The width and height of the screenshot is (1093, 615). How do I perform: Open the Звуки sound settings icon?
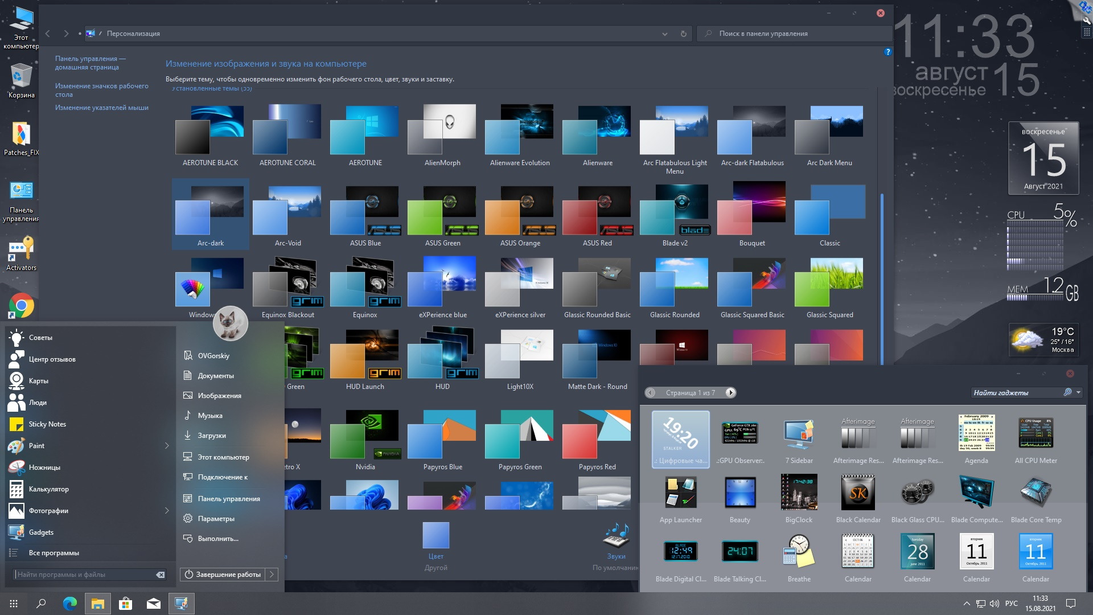click(x=616, y=536)
